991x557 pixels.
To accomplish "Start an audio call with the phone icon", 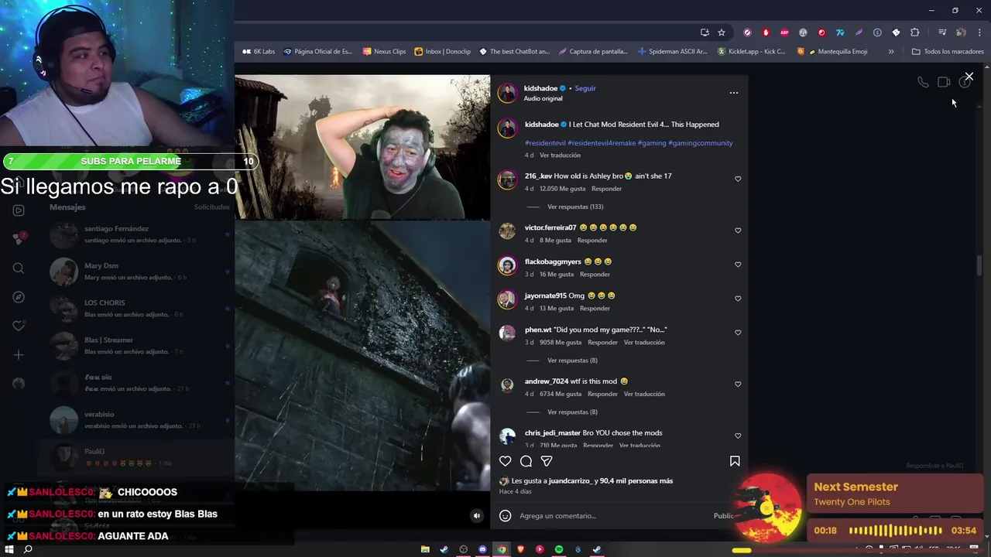I will coord(923,82).
